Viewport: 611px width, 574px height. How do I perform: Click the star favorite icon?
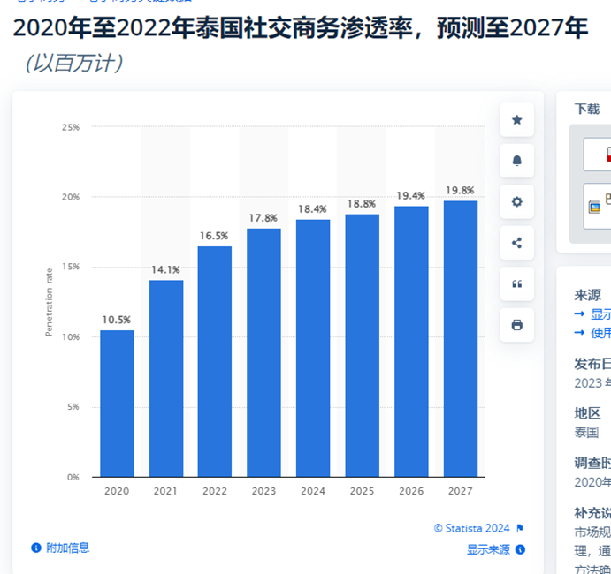(x=516, y=120)
